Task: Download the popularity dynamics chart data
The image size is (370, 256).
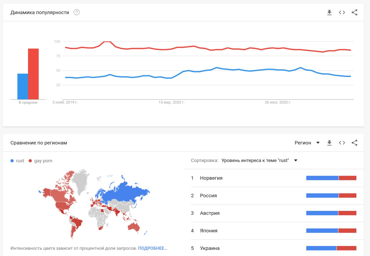Action: pyautogui.click(x=329, y=12)
